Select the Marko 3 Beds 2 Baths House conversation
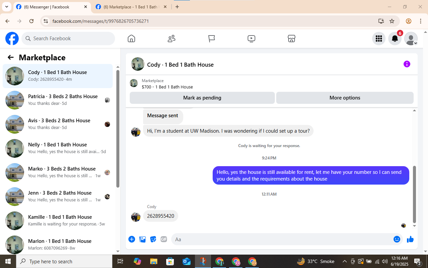This screenshot has height=268, width=428. pyautogui.click(x=58, y=173)
